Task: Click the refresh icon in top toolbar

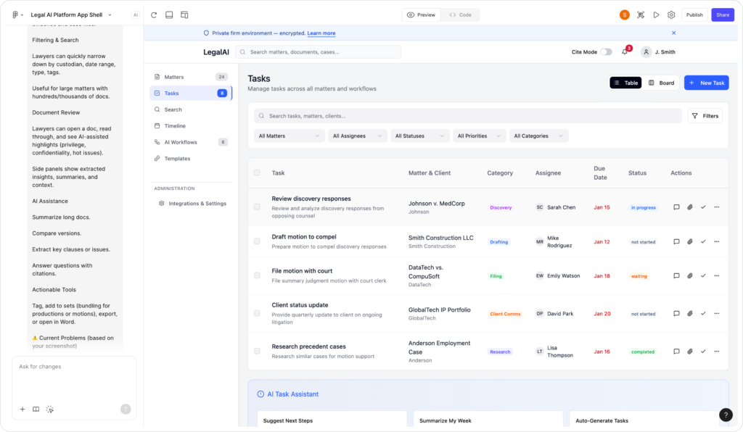Action: 154,14
